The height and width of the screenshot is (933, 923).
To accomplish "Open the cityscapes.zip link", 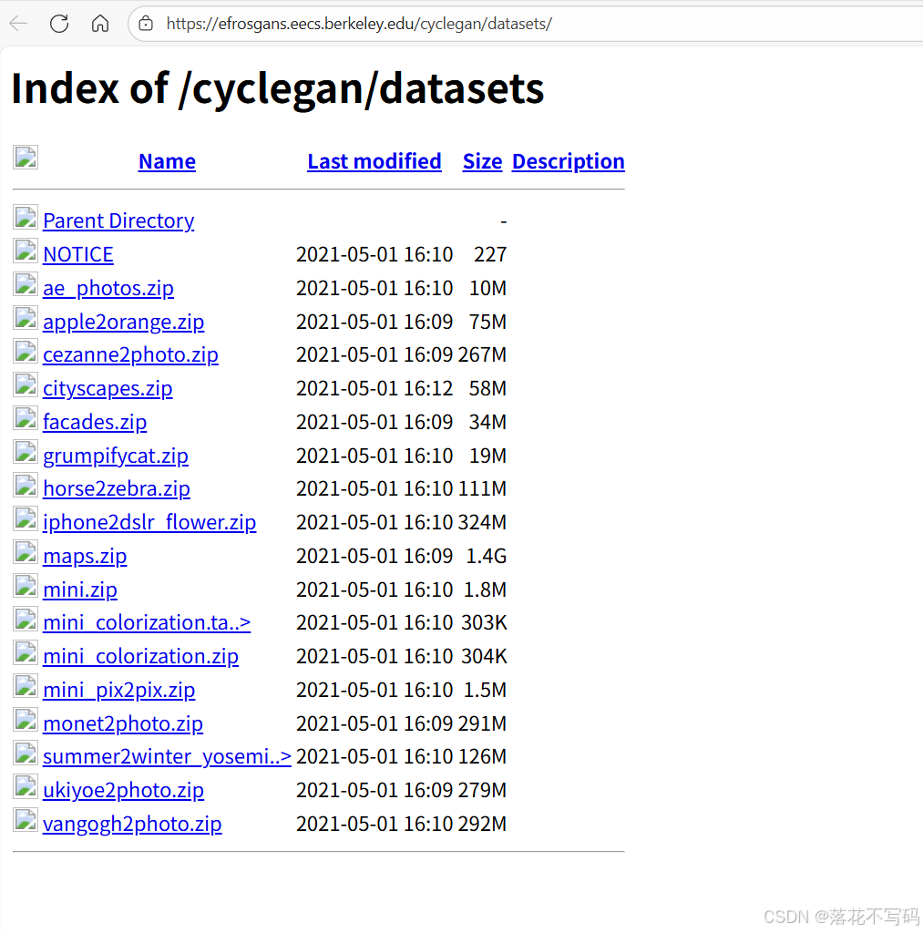I will (x=108, y=388).
